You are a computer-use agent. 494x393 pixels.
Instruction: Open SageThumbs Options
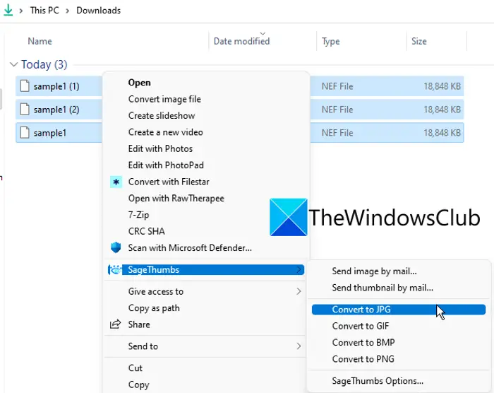point(378,381)
